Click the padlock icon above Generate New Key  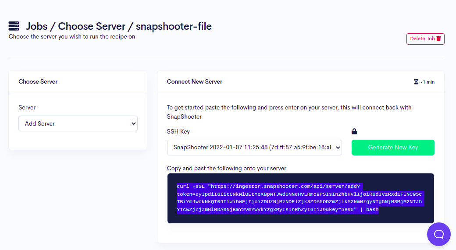[x=354, y=131]
